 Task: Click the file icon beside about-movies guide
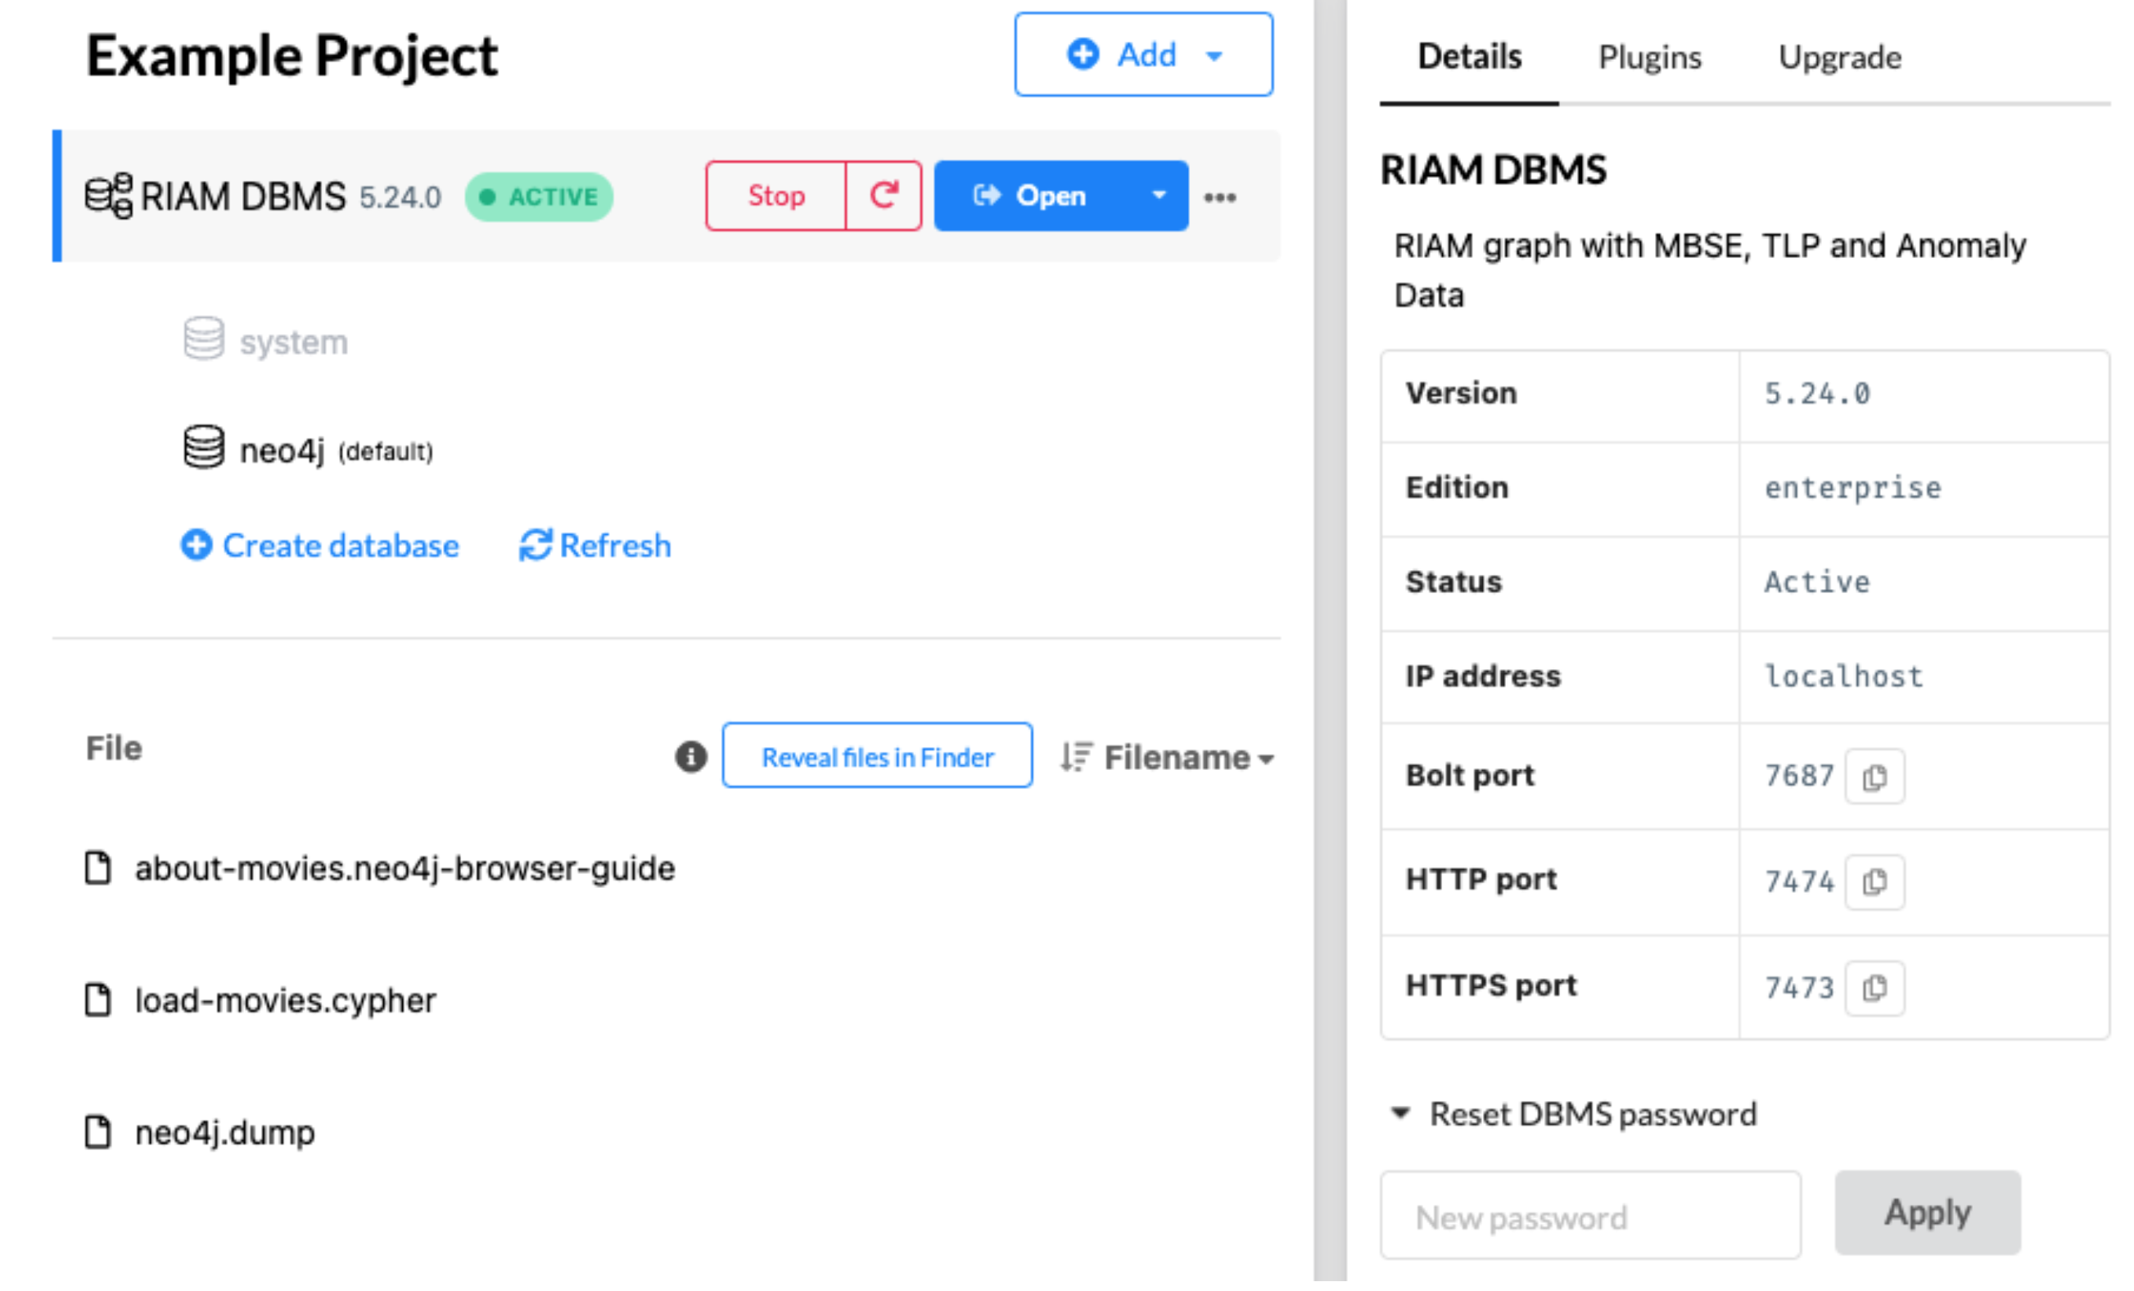point(98,867)
